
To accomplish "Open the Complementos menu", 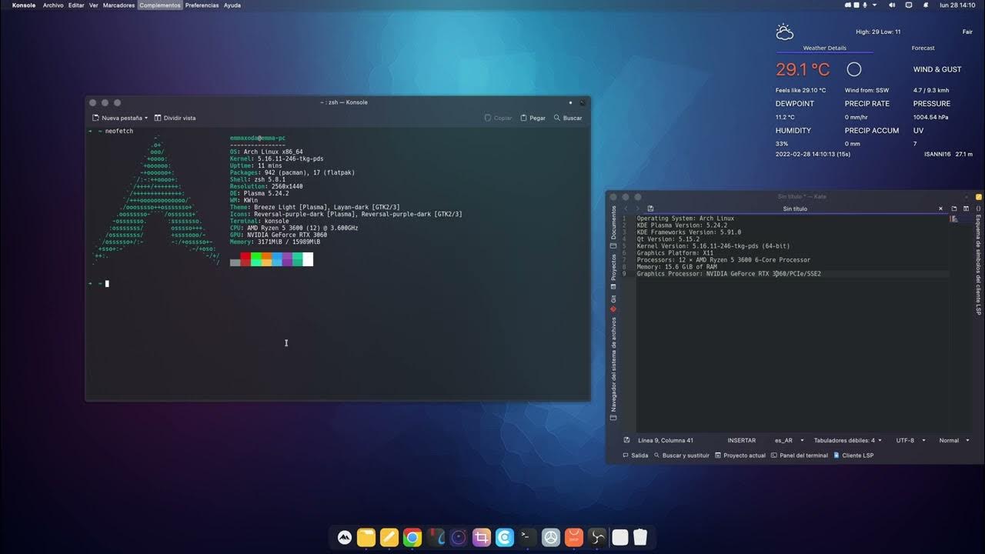I will tap(160, 5).
